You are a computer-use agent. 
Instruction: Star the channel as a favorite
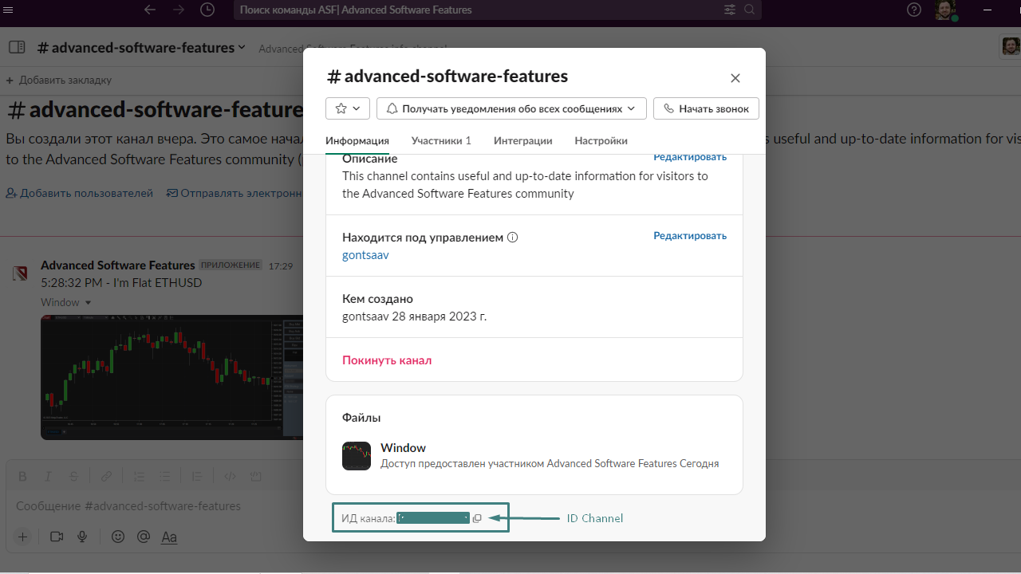point(341,108)
